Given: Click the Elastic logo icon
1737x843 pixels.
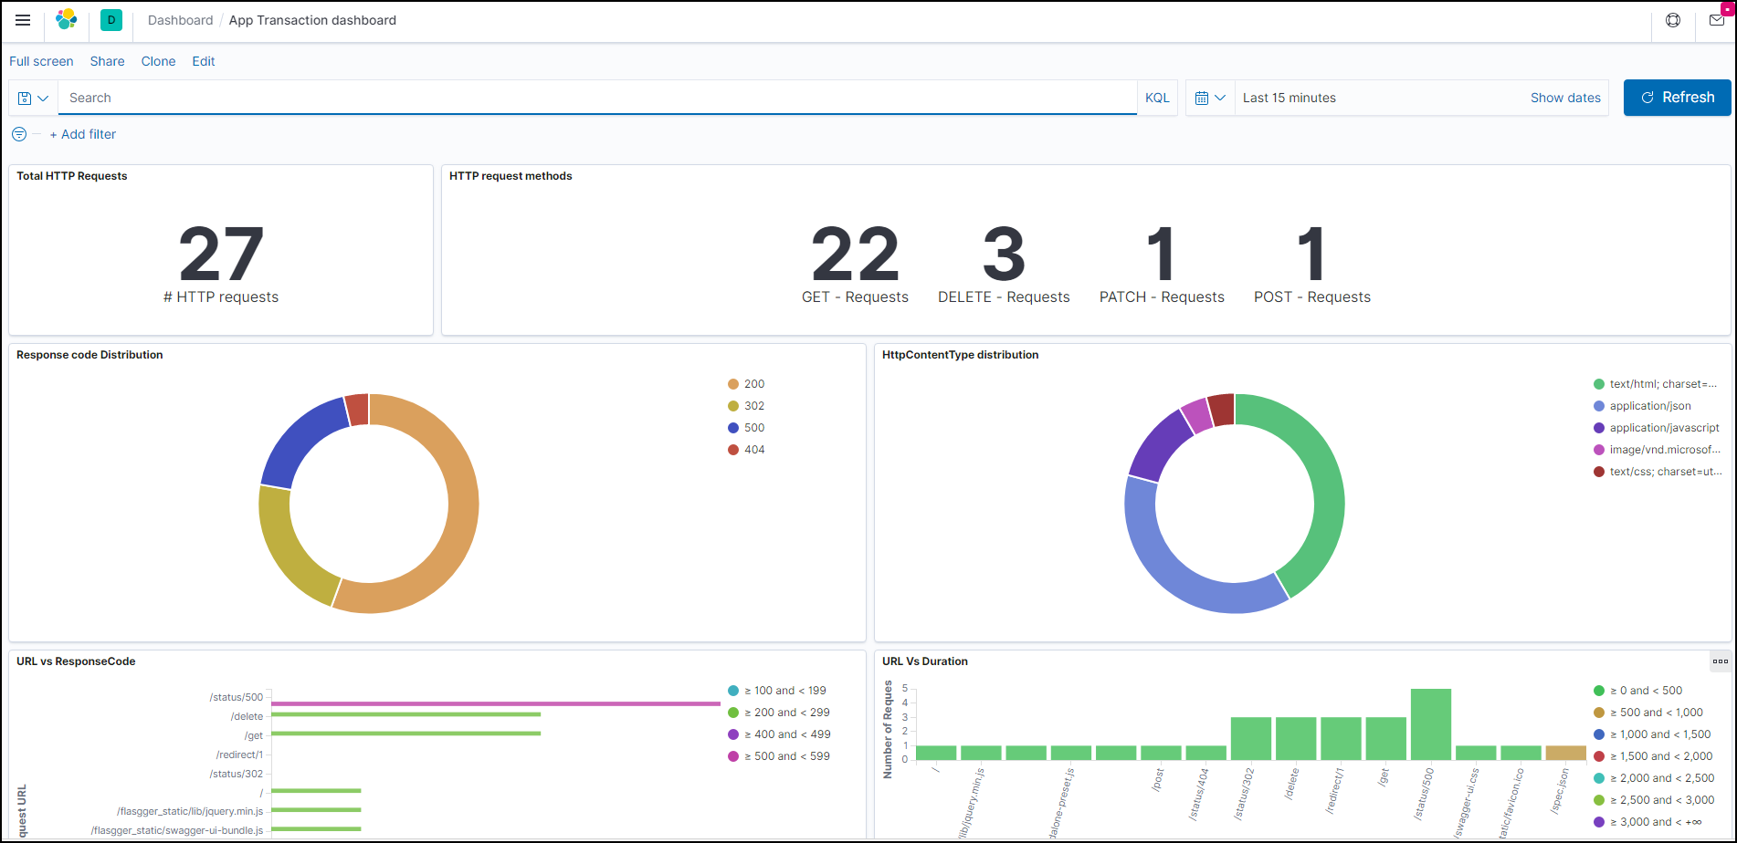Looking at the screenshot, I should click(67, 20).
